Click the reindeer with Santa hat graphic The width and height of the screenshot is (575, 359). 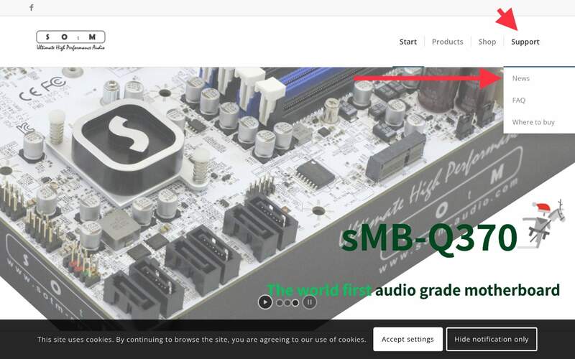point(542,223)
